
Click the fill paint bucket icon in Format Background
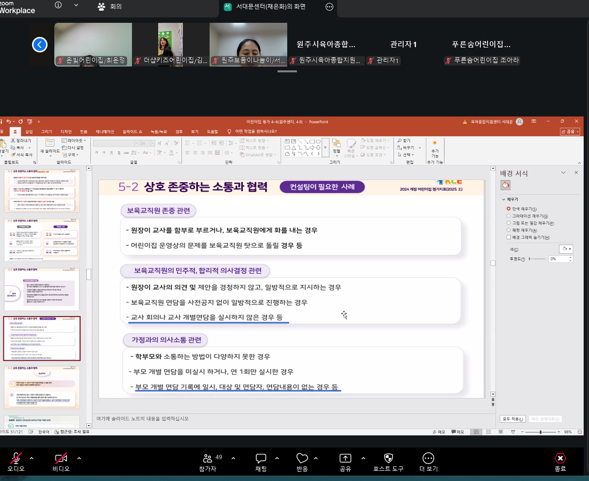click(x=506, y=185)
